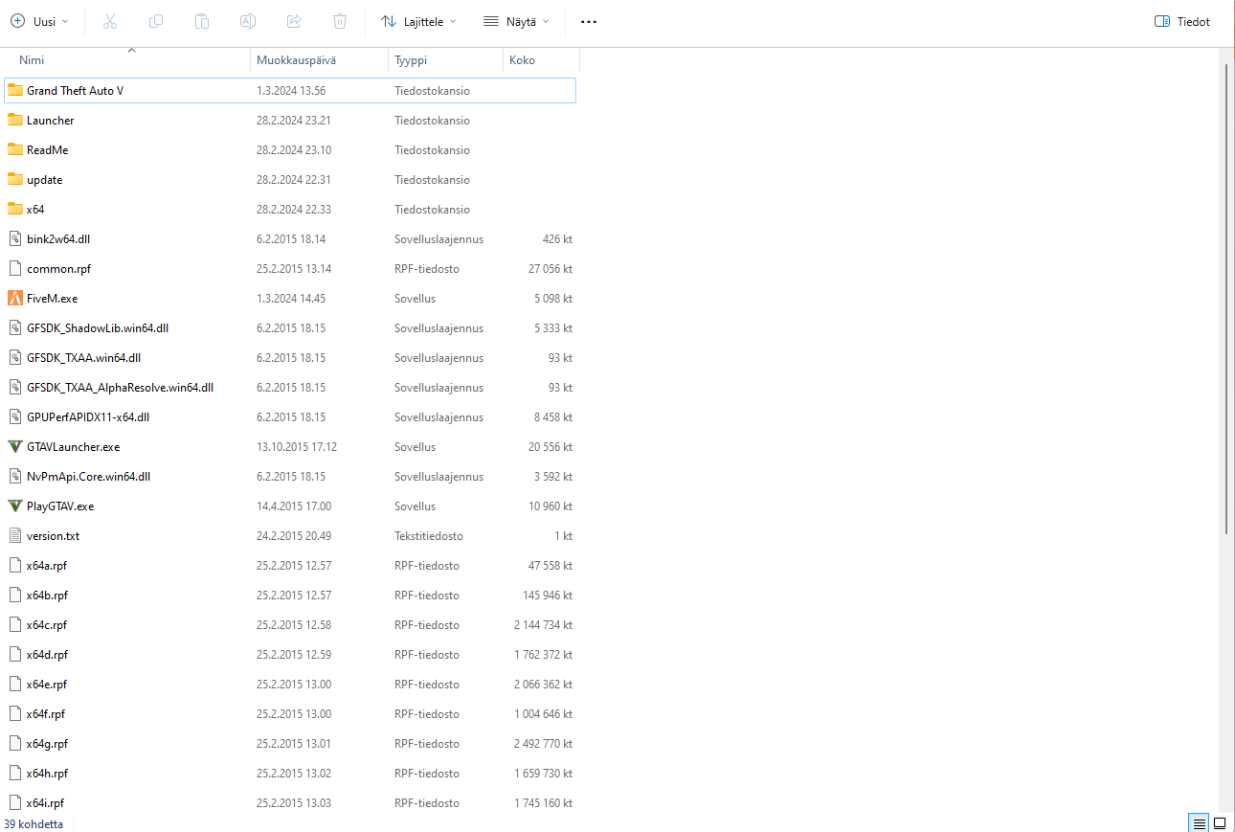This screenshot has height=832, width=1235.
Task: Select the x64 folder icon
Action: coord(14,209)
